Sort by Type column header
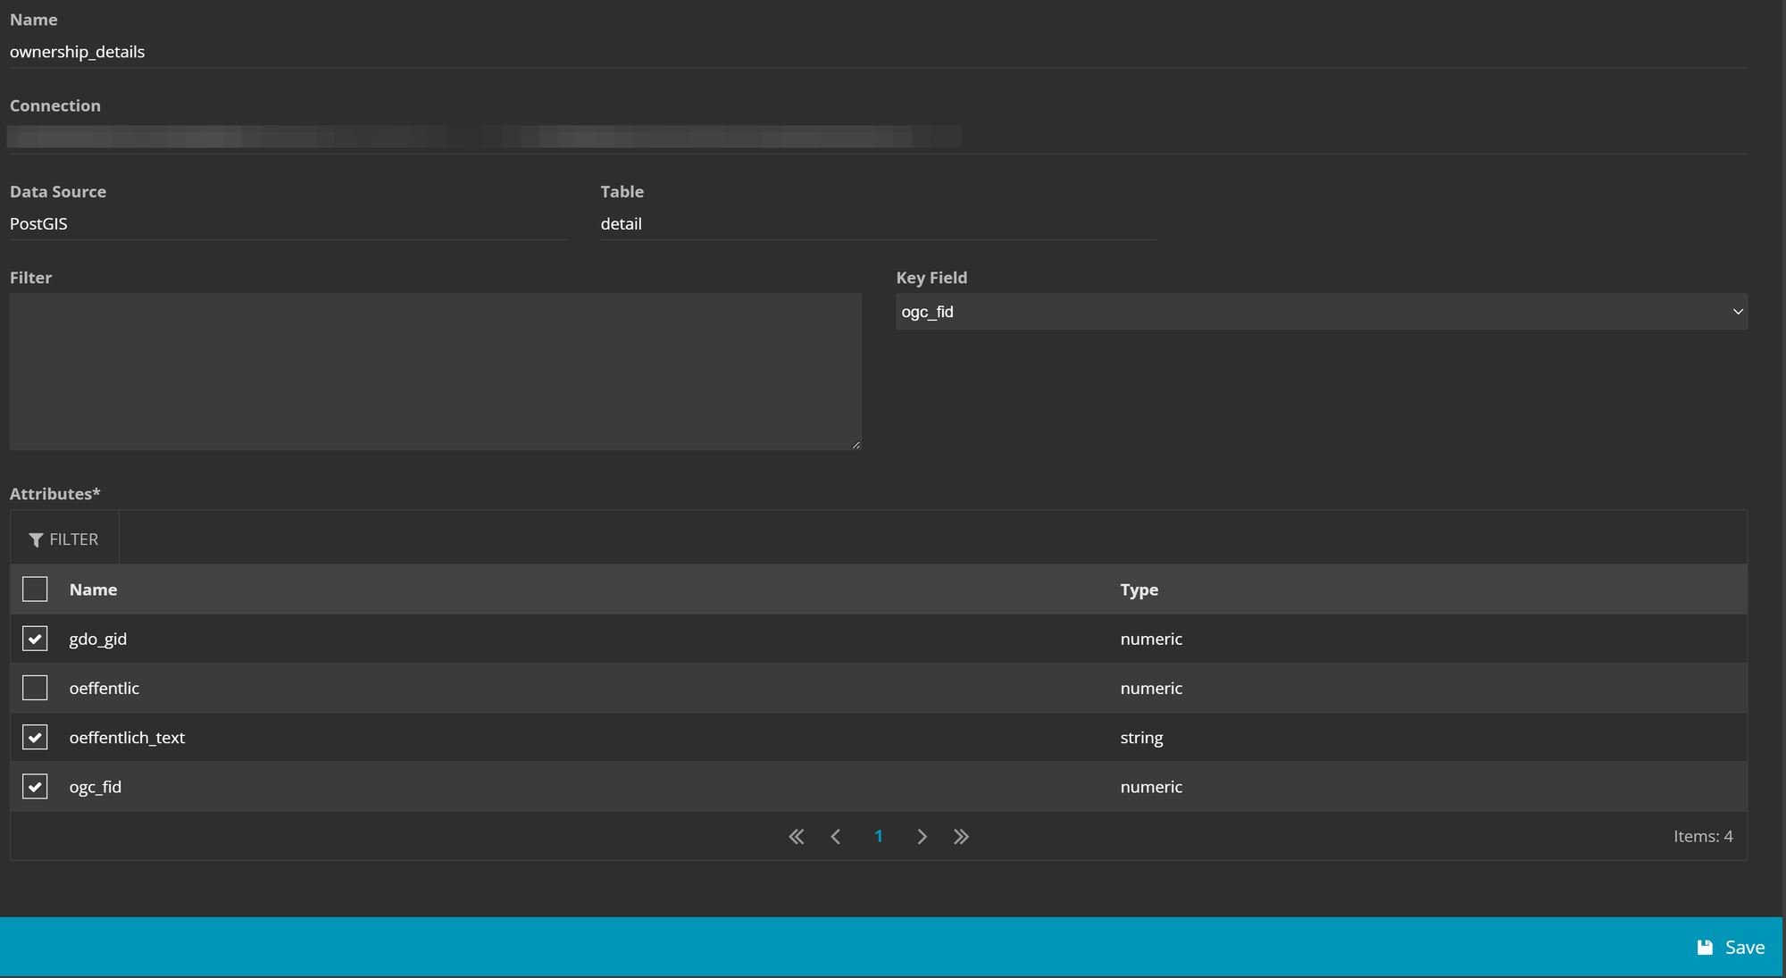The width and height of the screenshot is (1786, 978). point(1139,589)
